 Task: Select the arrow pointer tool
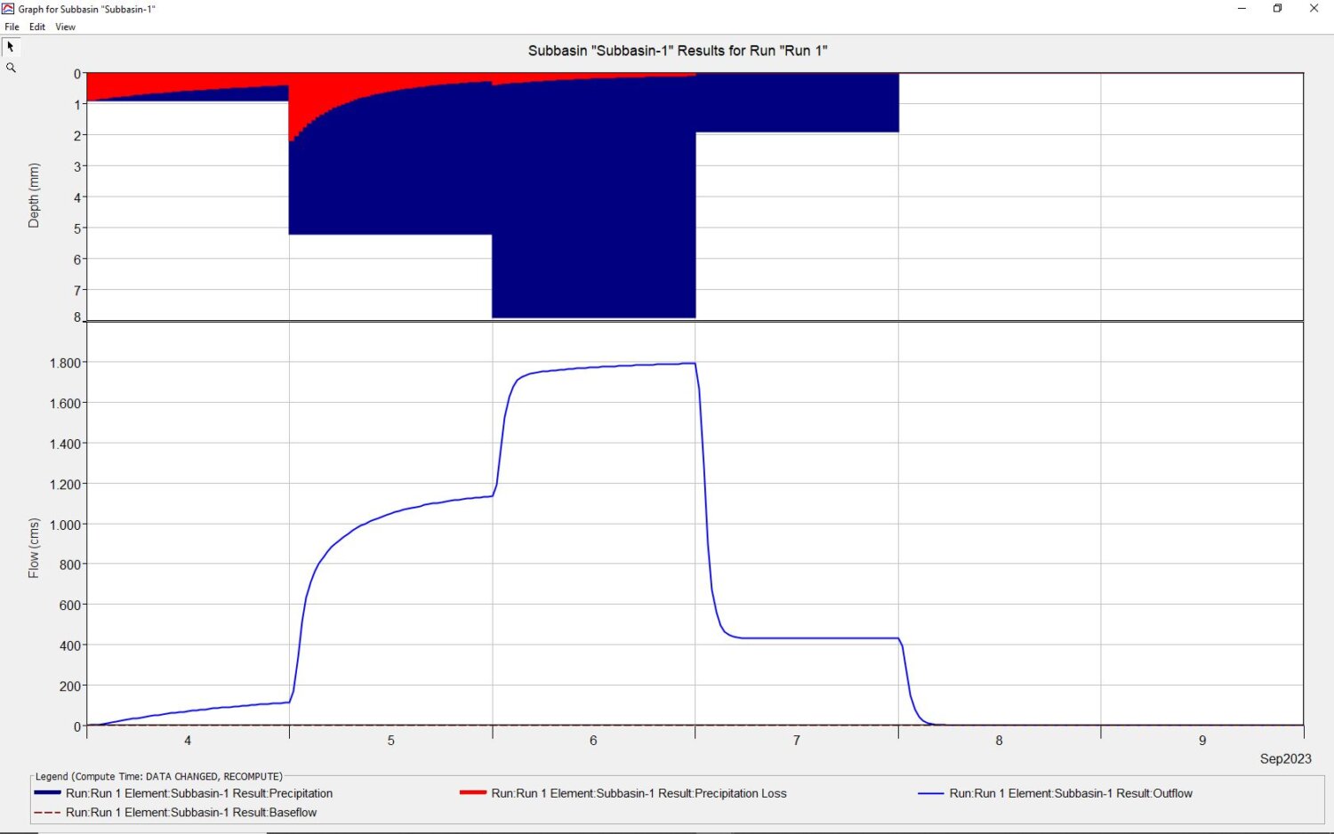pos(11,47)
